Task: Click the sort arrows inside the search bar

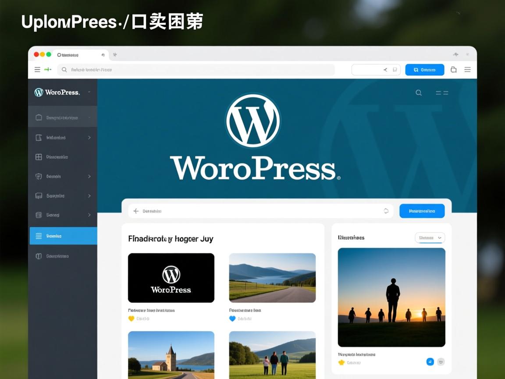Action: click(386, 211)
